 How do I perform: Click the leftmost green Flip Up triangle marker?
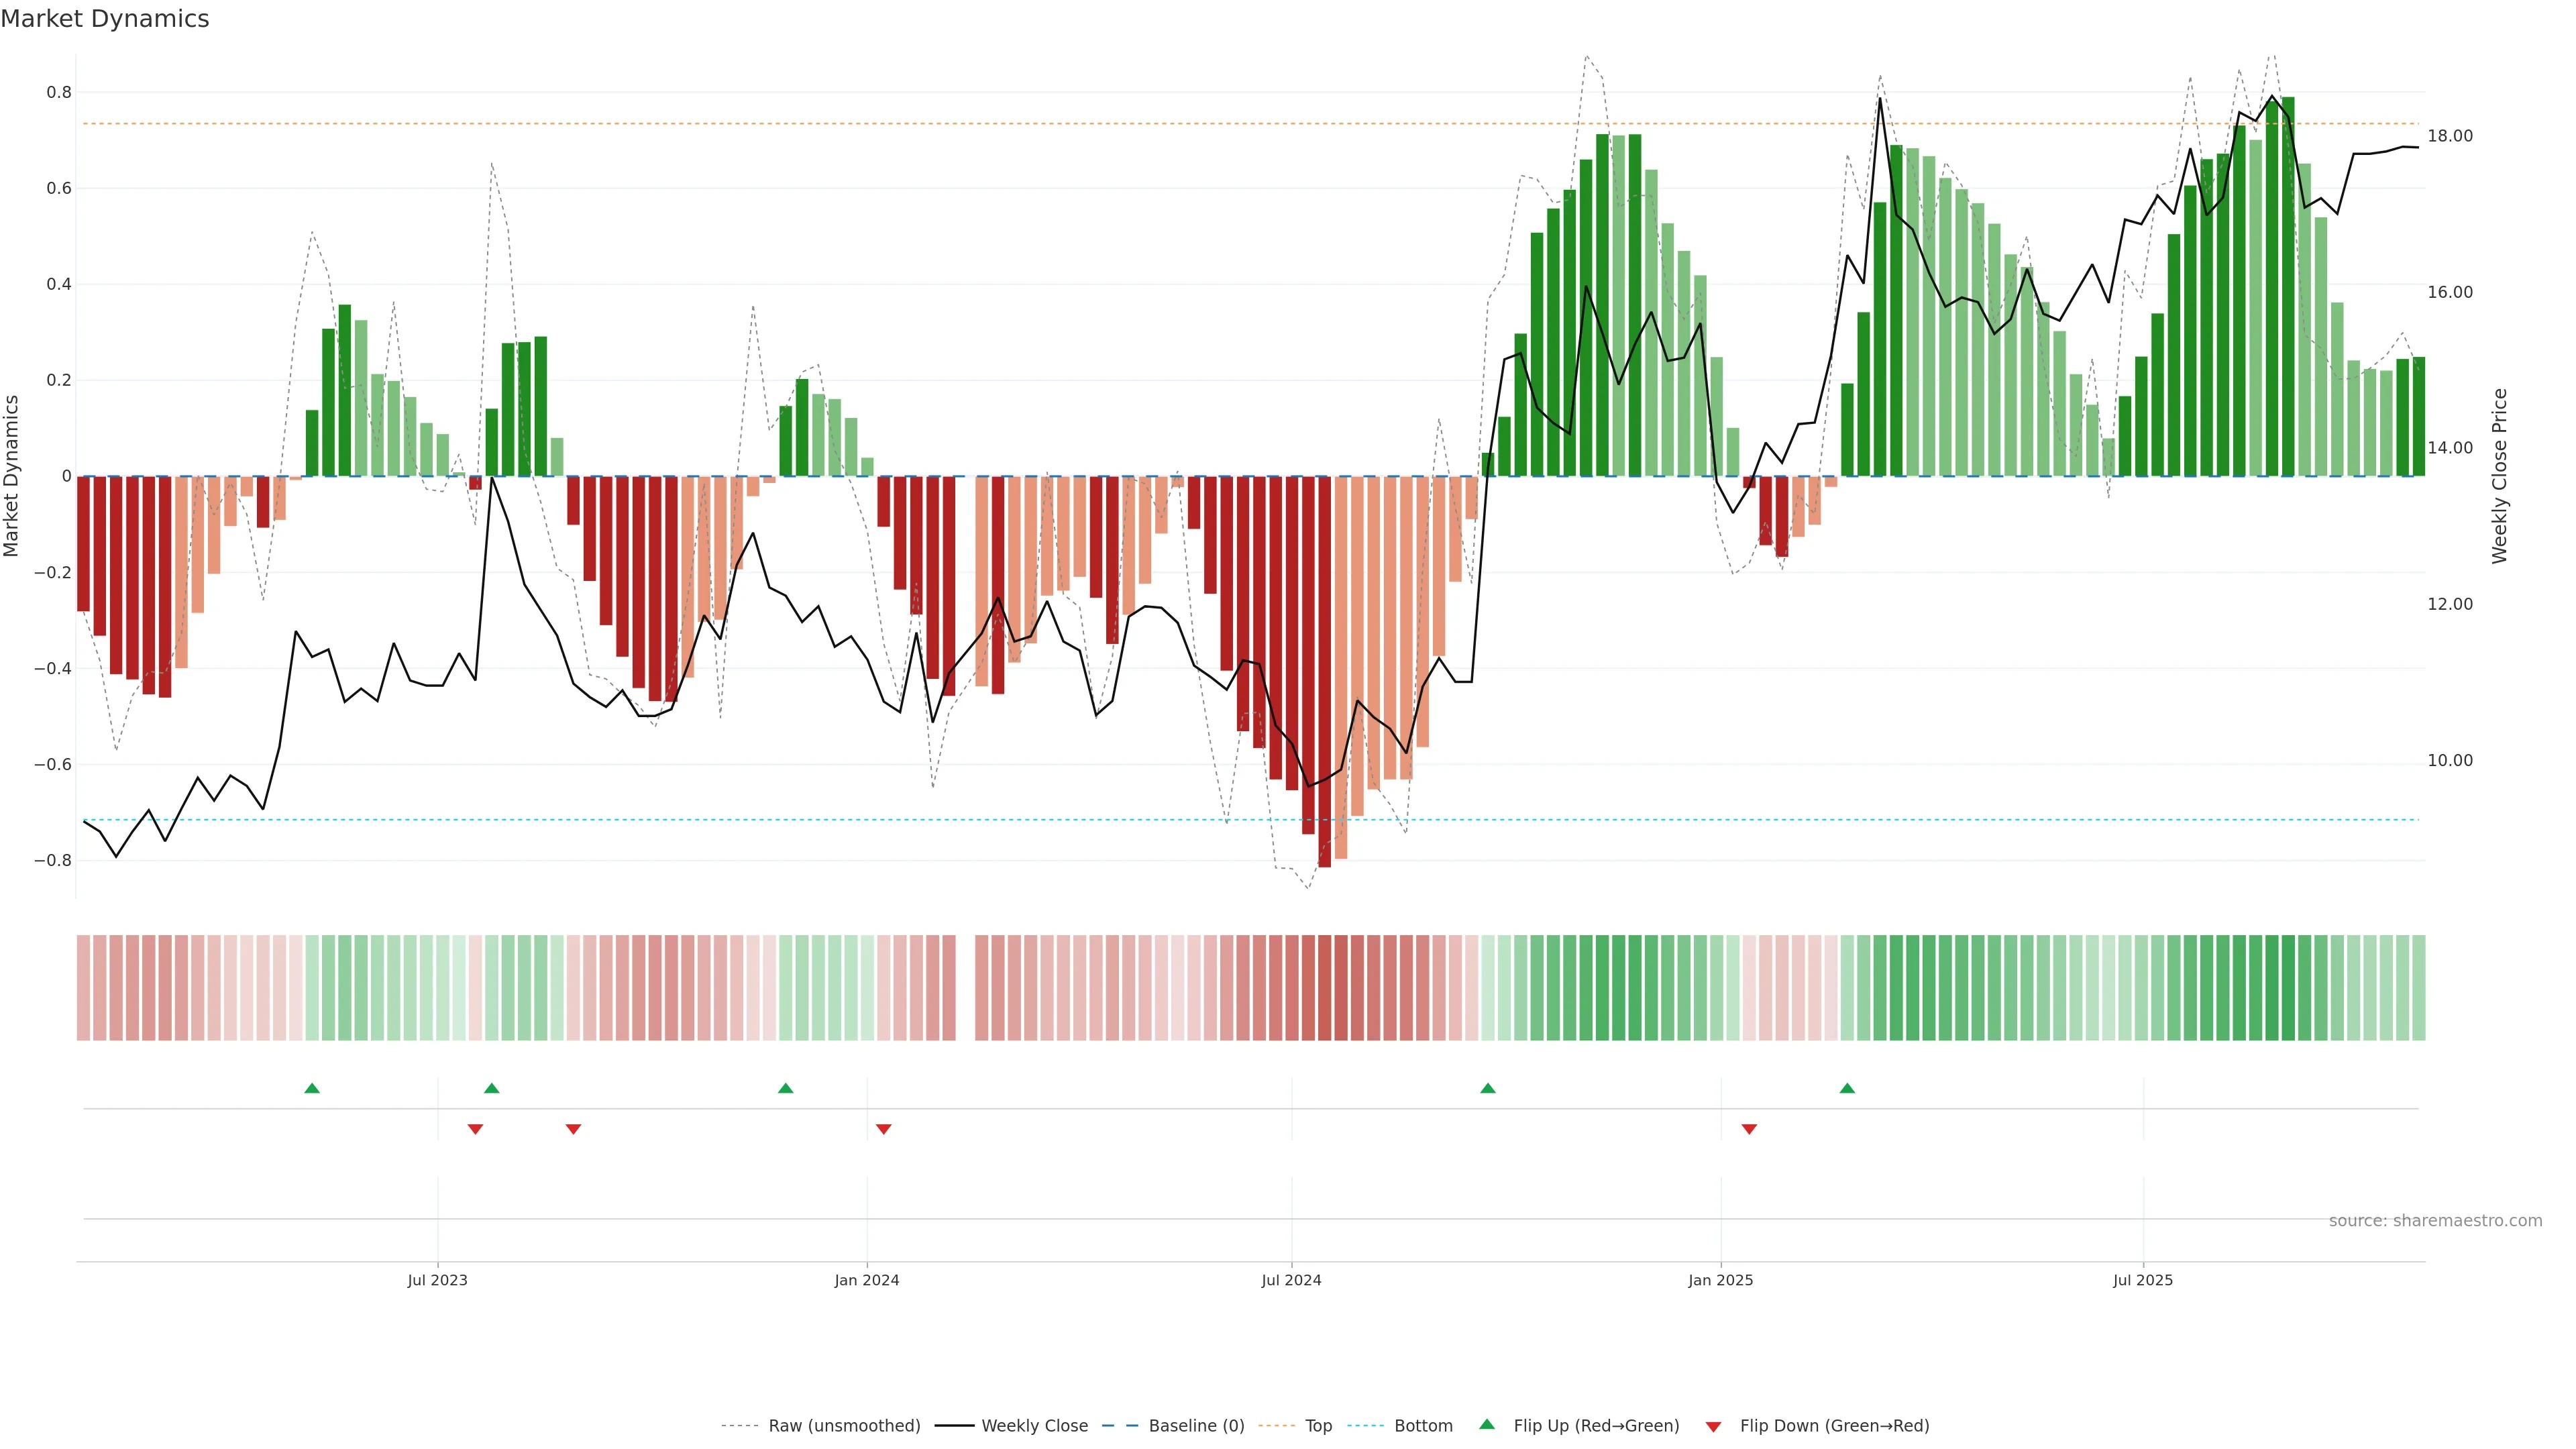(x=312, y=1088)
